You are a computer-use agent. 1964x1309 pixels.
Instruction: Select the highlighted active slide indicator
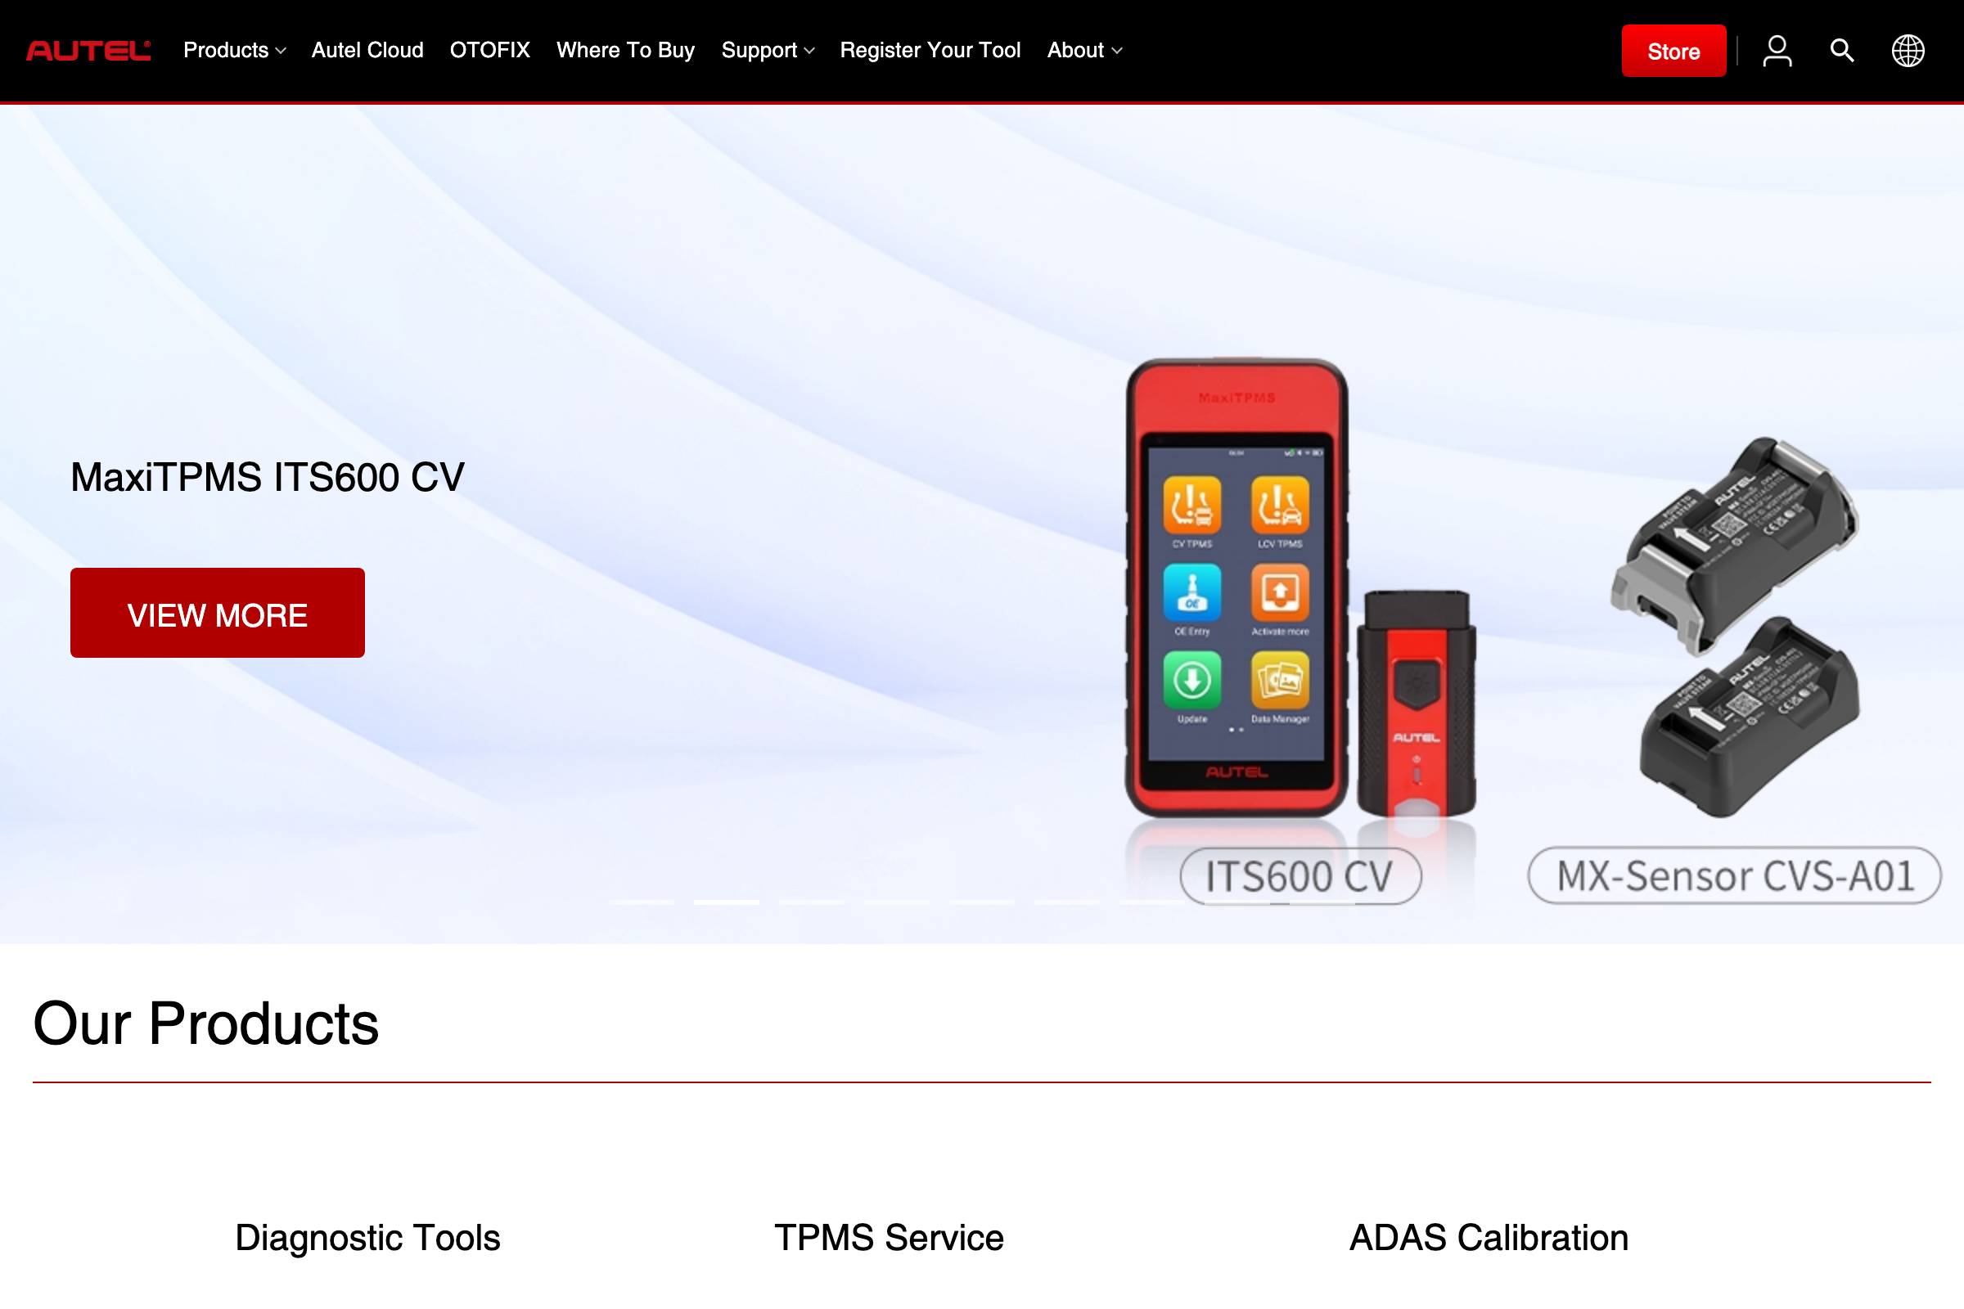pos(727,902)
